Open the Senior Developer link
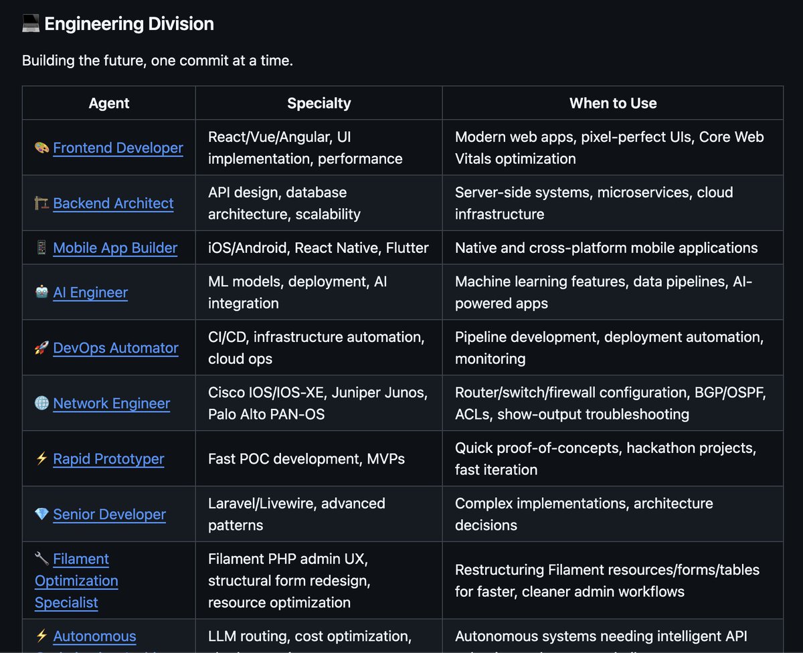The height and width of the screenshot is (653, 803). pyautogui.click(x=110, y=515)
